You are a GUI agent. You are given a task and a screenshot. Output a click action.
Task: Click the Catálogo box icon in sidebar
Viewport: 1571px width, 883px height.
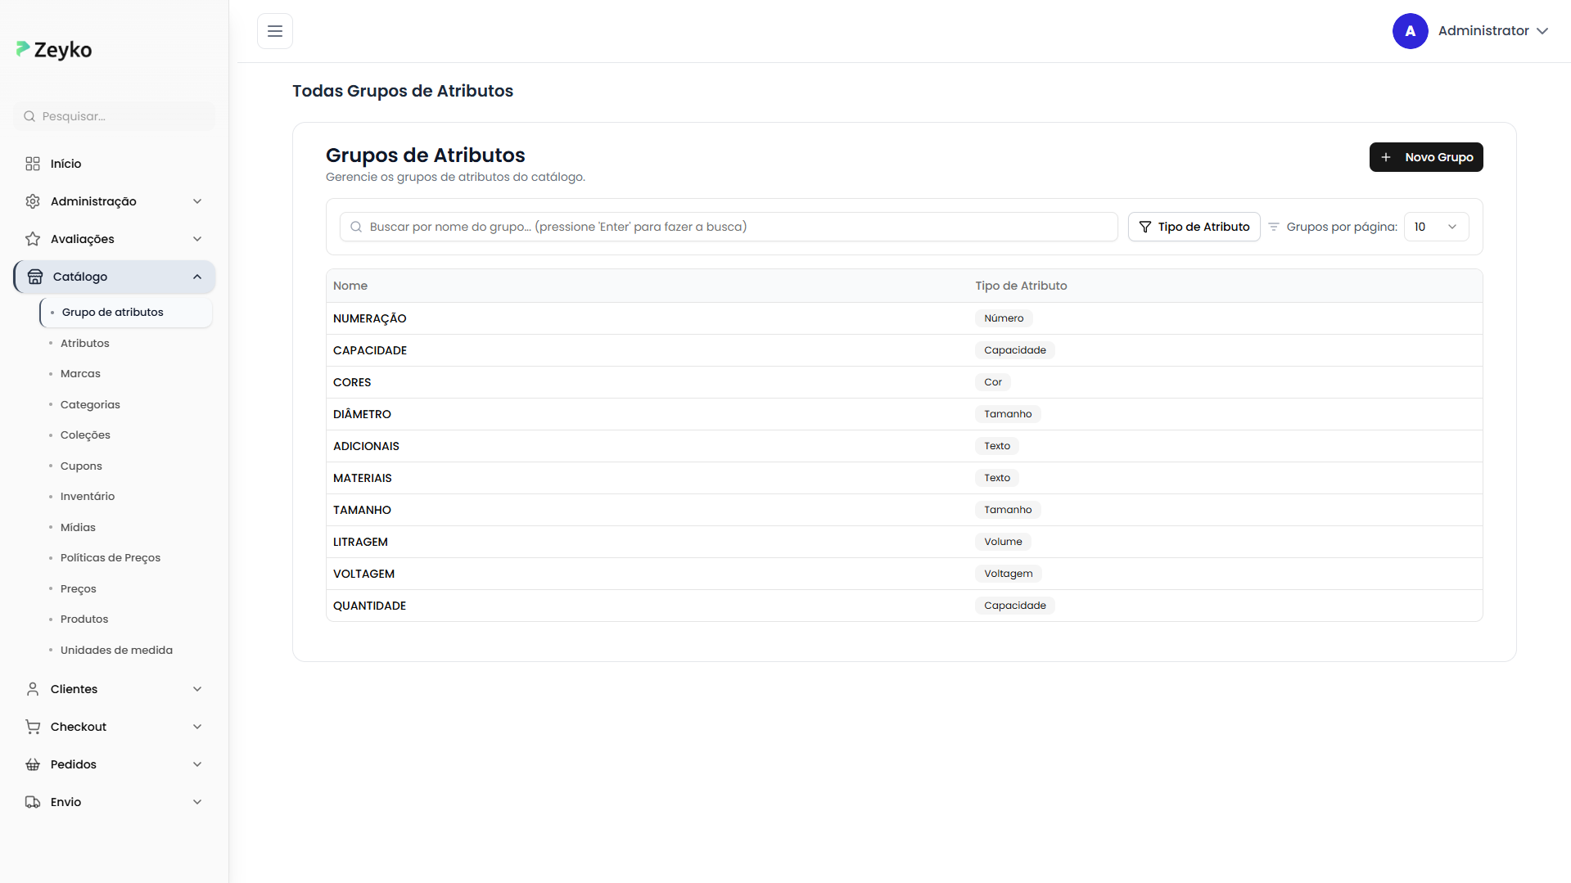[x=35, y=276]
